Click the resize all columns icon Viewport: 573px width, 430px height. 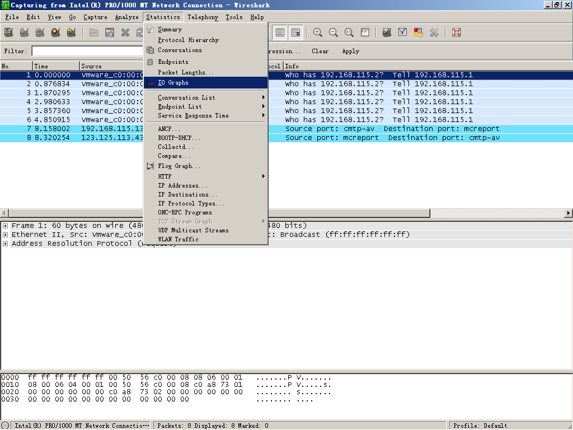pos(365,32)
